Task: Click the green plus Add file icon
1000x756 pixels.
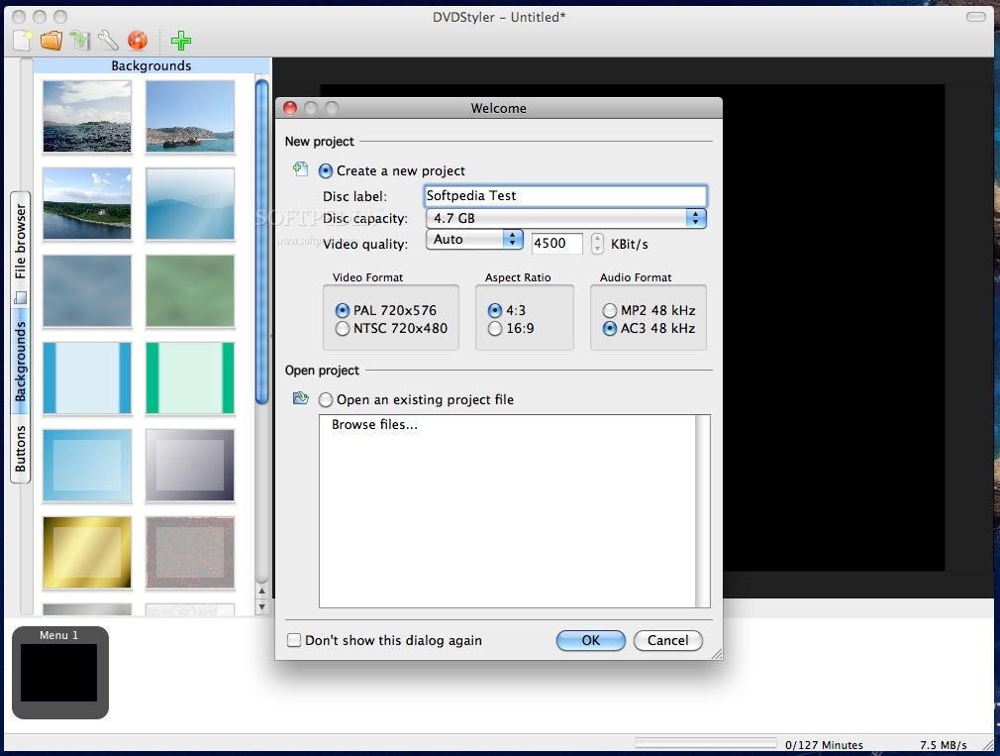Action: [181, 41]
